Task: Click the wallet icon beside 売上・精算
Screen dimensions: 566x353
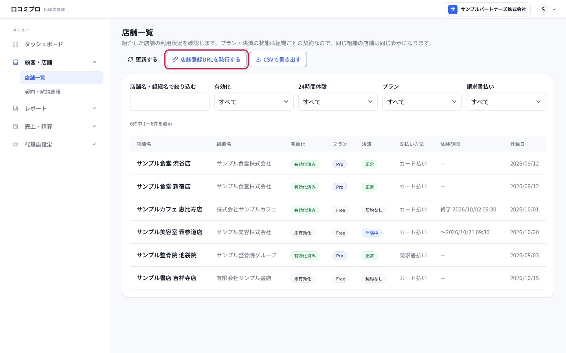Action: pos(16,127)
